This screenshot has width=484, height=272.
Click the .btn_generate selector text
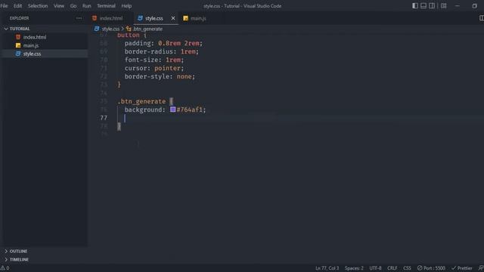click(x=141, y=101)
